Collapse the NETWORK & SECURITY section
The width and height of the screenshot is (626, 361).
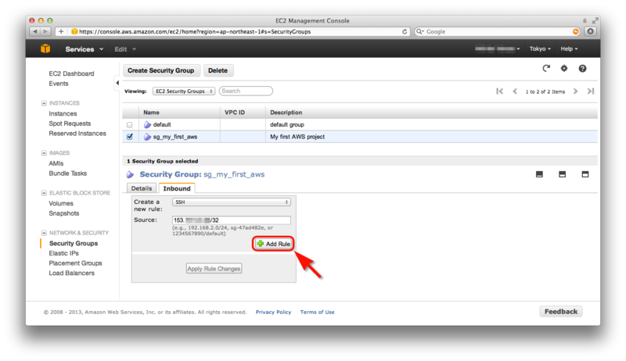[44, 233]
